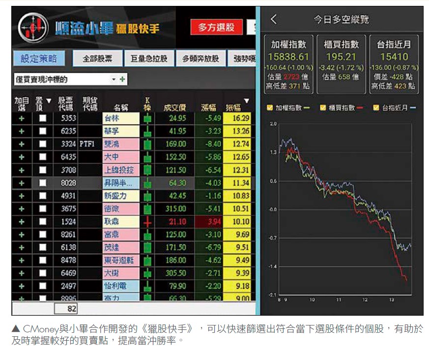Open the 櫃買指數 index card
This screenshot has width=429, height=351.
(341, 64)
